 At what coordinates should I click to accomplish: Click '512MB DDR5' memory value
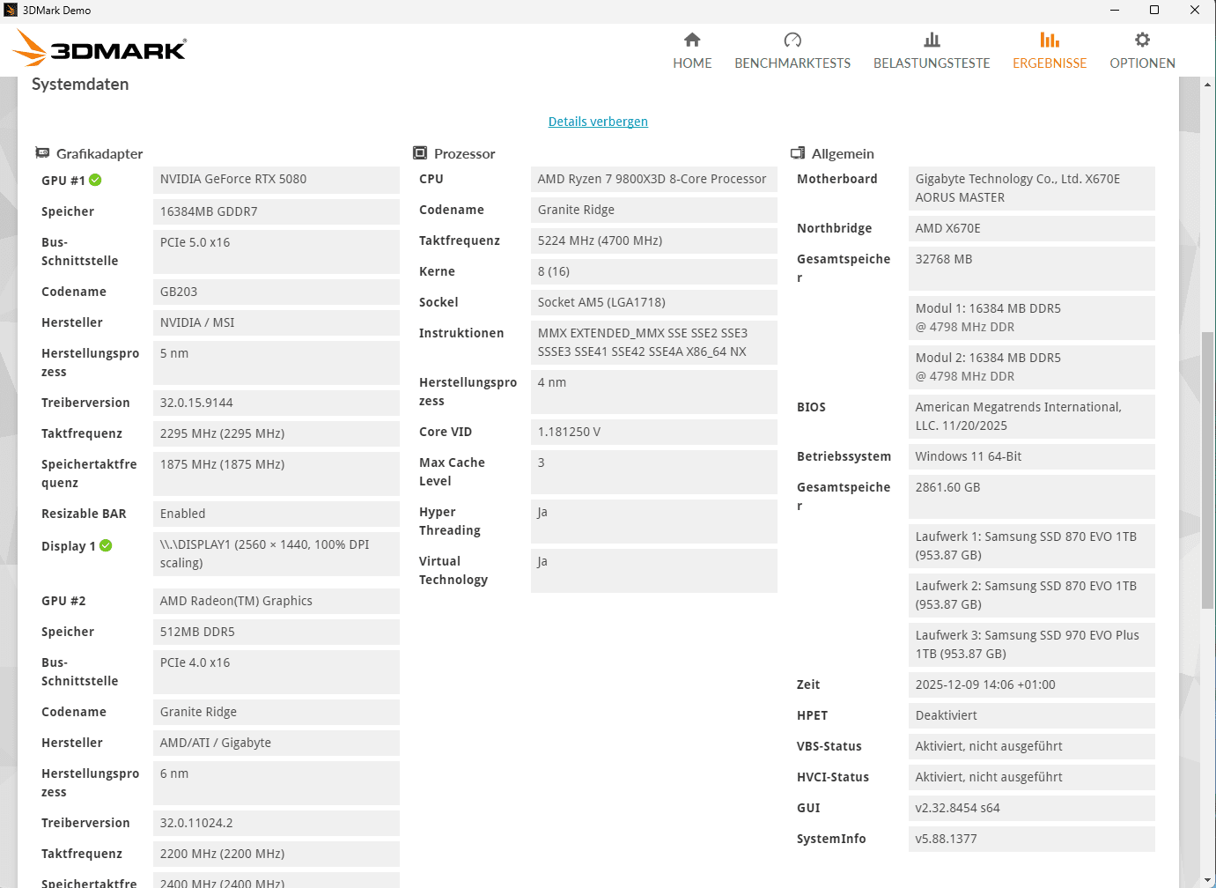276,632
